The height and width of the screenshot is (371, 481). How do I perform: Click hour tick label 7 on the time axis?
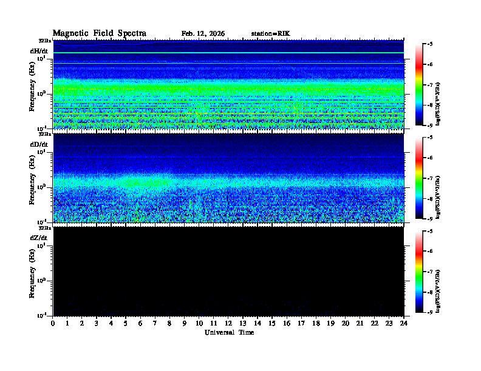155,324
